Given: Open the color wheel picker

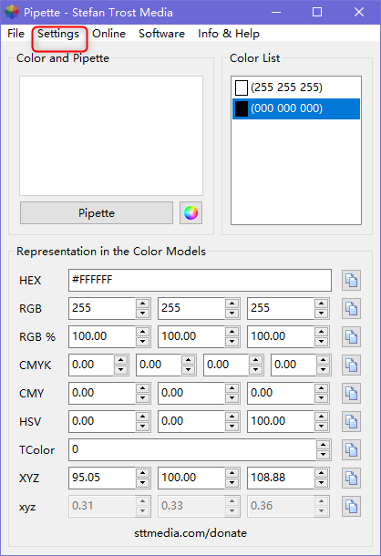Looking at the screenshot, I should 190,212.
